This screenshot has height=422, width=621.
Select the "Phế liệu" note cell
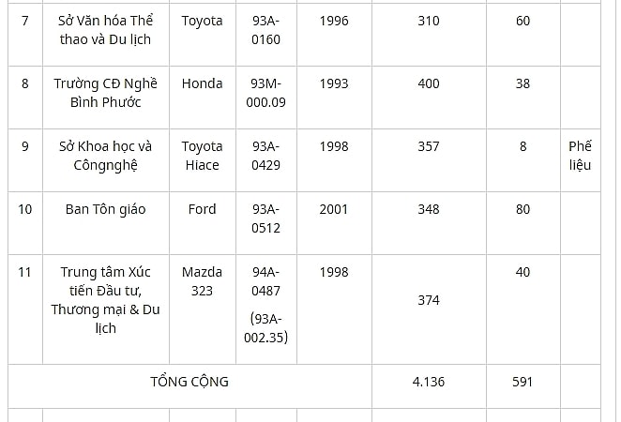tap(581, 160)
